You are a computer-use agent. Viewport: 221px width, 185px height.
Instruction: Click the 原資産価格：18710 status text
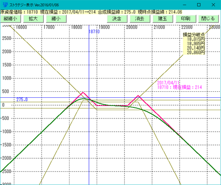point(19,12)
